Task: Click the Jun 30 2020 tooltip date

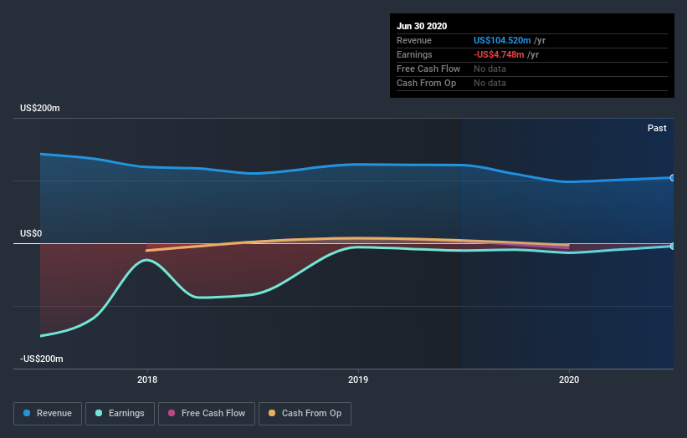Action: 422,26
